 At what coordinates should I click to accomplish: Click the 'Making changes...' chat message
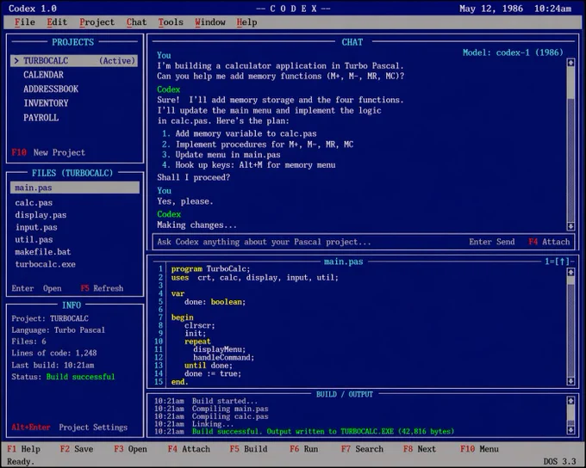(x=196, y=225)
